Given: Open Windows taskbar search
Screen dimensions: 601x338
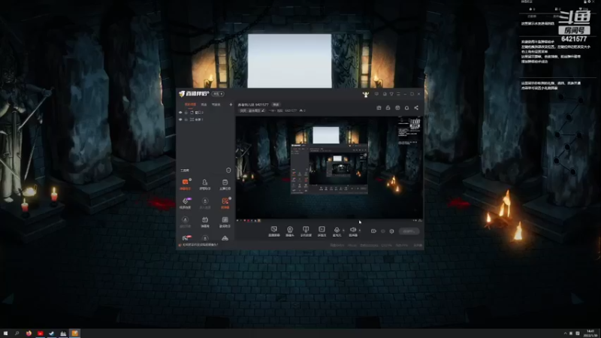Looking at the screenshot, I should [x=17, y=333].
